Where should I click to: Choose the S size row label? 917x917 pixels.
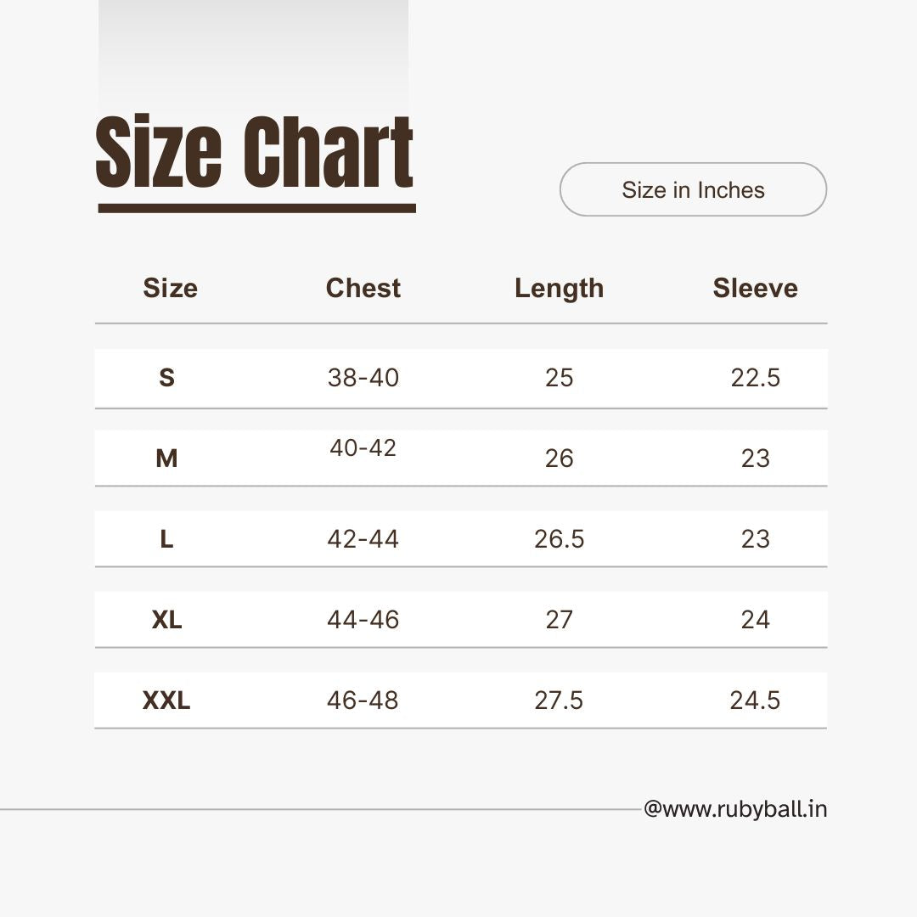[166, 378]
